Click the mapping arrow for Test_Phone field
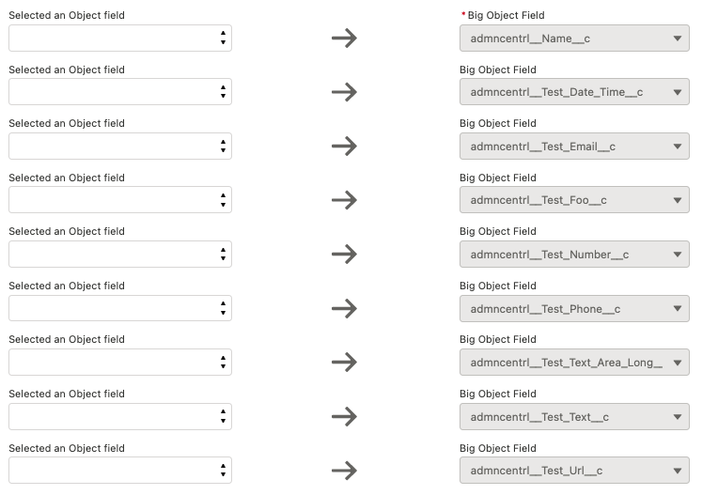Image resolution: width=702 pixels, height=495 pixels. (x=344, y=308)
